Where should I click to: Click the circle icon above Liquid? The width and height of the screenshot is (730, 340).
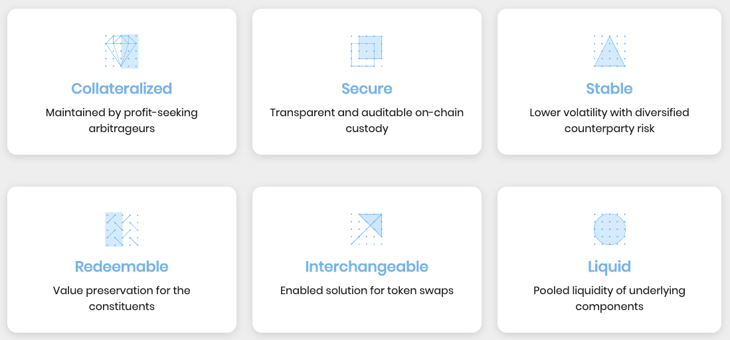coord(609,229)
